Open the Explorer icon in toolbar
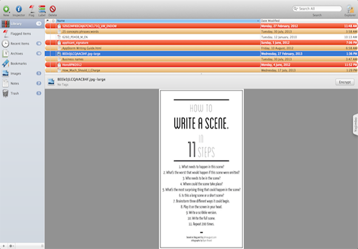This screenshot has height=249, width=358. click(350, 10)
